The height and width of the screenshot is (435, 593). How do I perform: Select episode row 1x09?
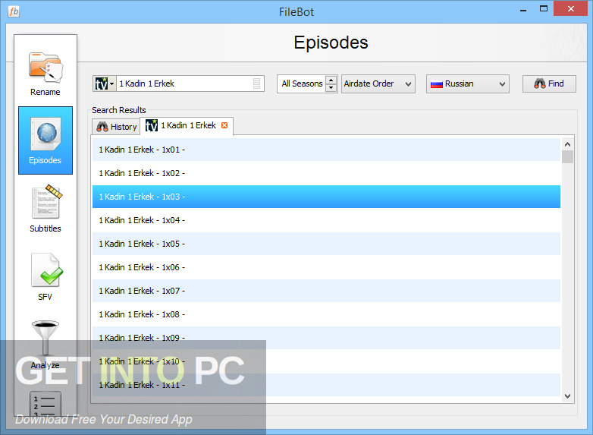326,338
